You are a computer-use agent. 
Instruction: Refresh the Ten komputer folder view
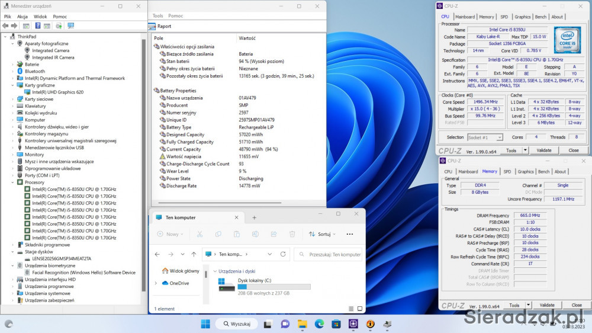283,254
